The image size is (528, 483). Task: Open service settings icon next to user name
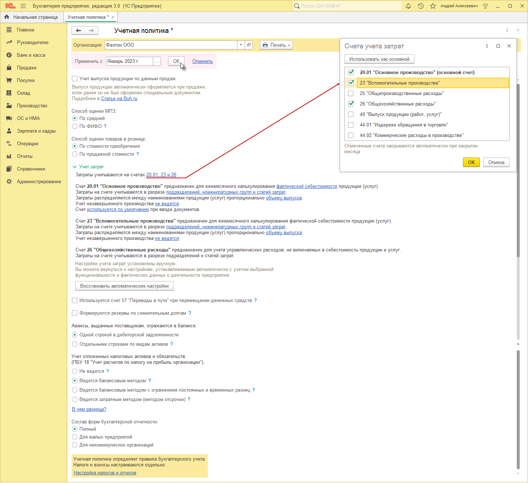(485, 6)
